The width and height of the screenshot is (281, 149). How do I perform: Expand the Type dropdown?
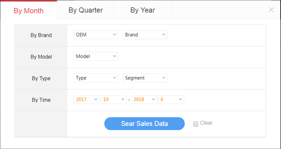pos(96,78)
